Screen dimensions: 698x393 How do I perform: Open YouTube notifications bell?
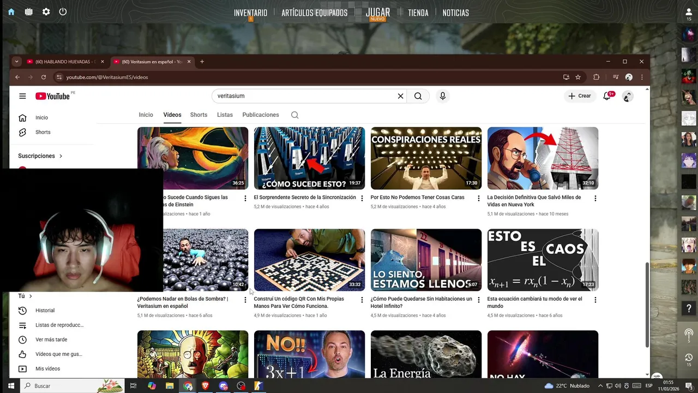point(607,96)
